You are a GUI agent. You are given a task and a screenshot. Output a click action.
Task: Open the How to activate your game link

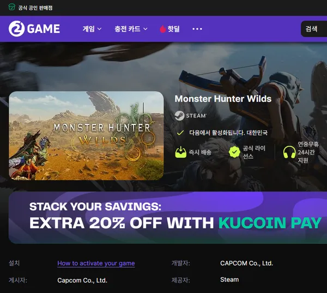pyautogui.click(x=96, y=264)
